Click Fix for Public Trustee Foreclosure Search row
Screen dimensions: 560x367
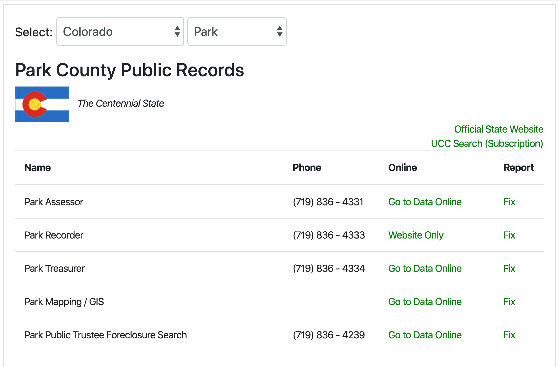click(509, 335)
